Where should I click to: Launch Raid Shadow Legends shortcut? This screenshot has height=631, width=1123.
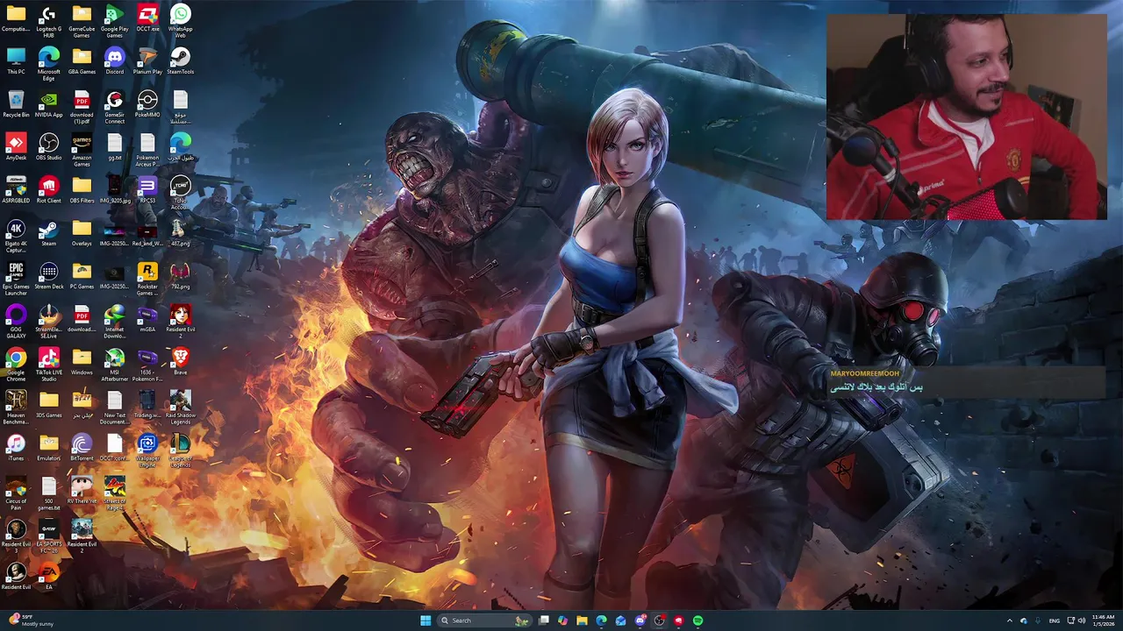[x=181, y=407]
